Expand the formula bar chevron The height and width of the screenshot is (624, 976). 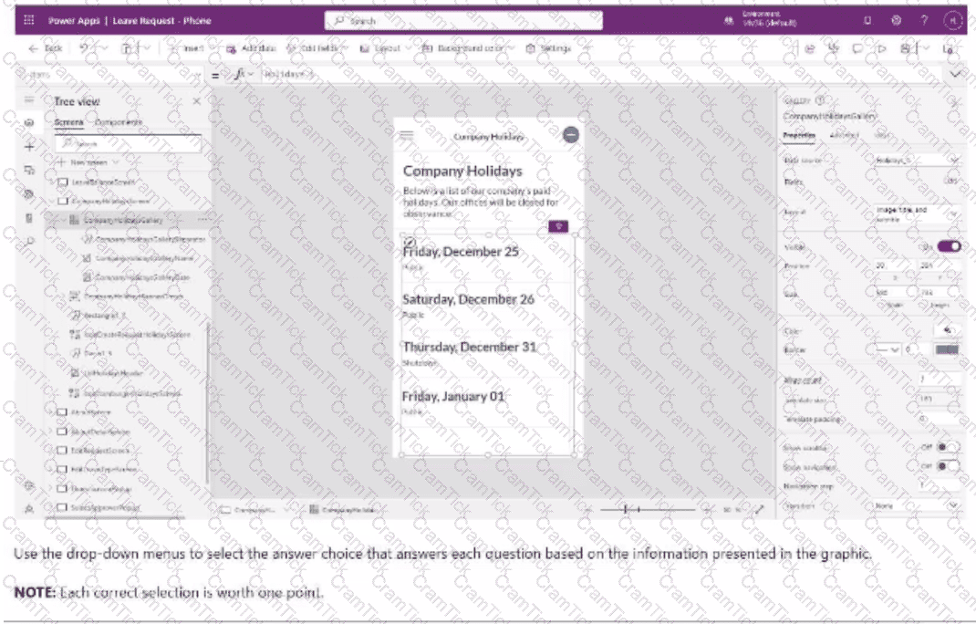point(955,74)
